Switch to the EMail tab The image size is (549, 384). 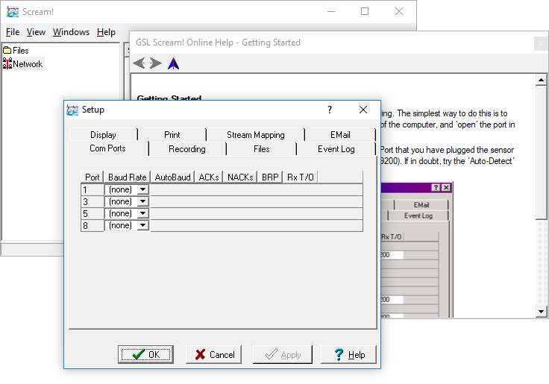[340, 135]
